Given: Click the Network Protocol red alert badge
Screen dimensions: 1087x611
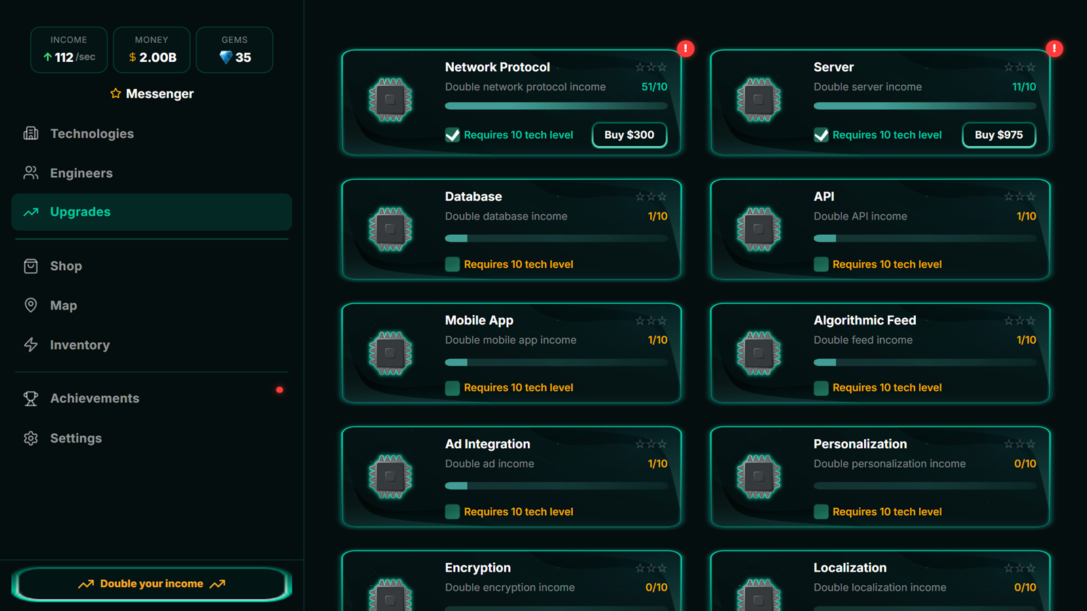Looking at the screenshot, I should click(685, 48).
